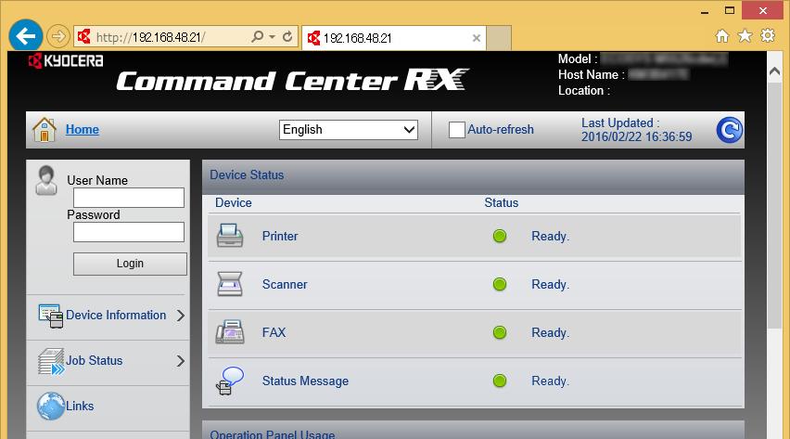The height and width of the screenshot is (439, 790).
Task: Click the Login button
Action: click(130, 264)
